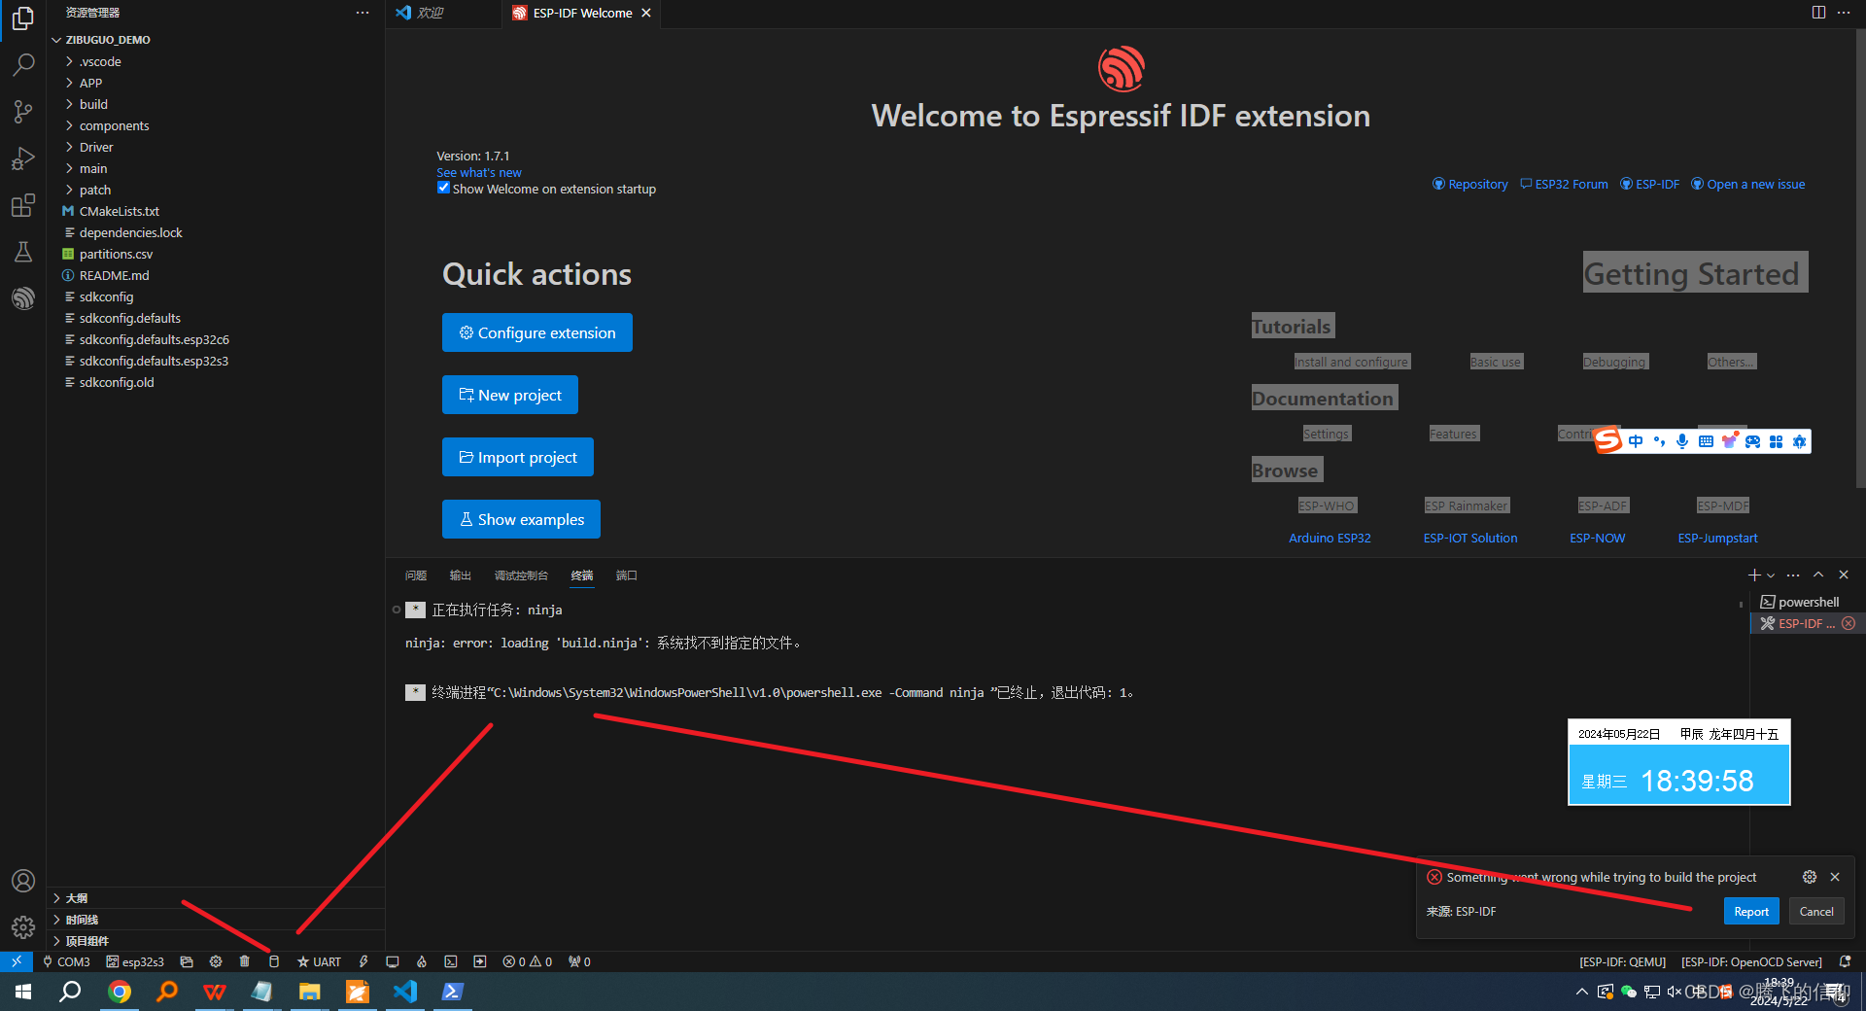Screen dimensions: 1866x1011
Task: Open the Search view in activity bar
Action: 23,65
